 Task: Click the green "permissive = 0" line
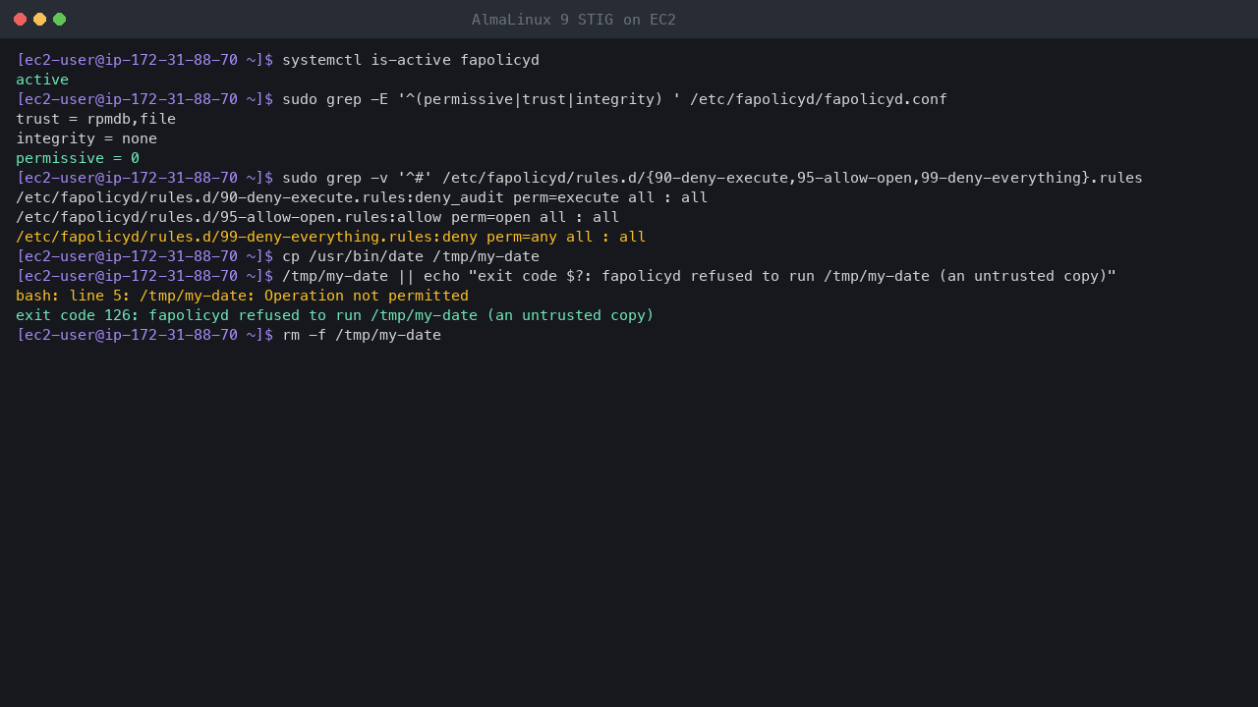pos(78,158)
